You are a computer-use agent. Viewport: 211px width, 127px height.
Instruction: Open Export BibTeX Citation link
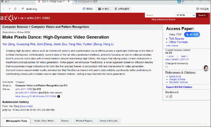pos(179,87)
